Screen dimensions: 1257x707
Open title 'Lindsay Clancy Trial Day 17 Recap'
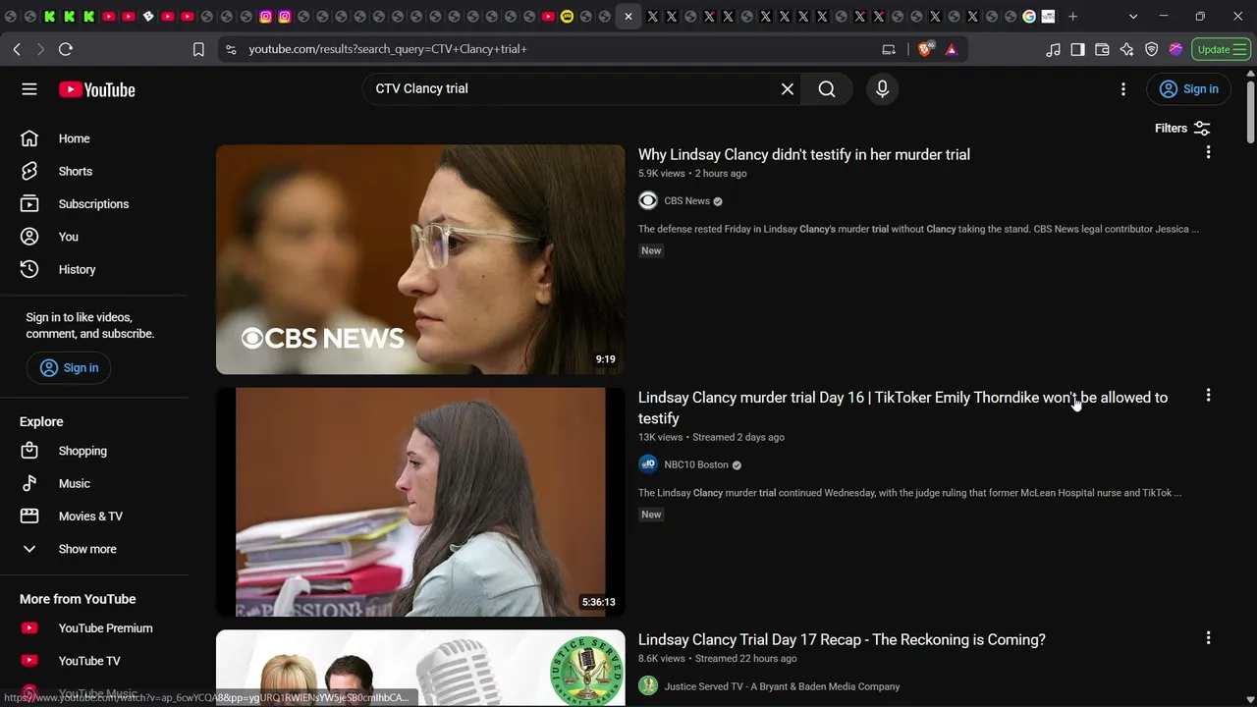(x=842, y=640)
